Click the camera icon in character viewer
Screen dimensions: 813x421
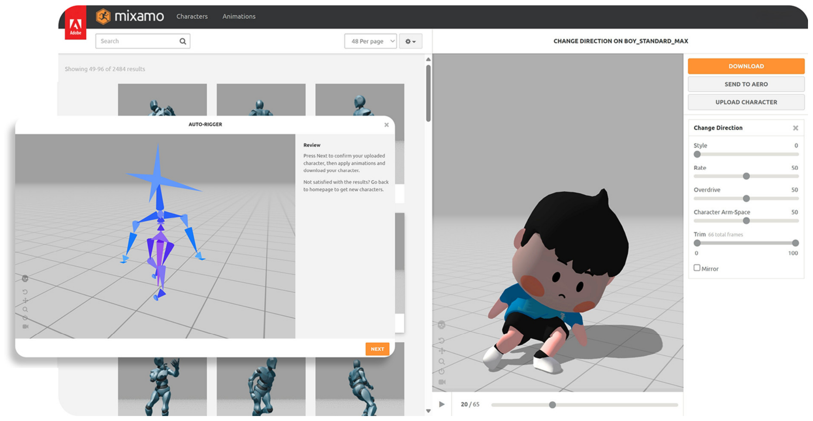coord(442,382)
